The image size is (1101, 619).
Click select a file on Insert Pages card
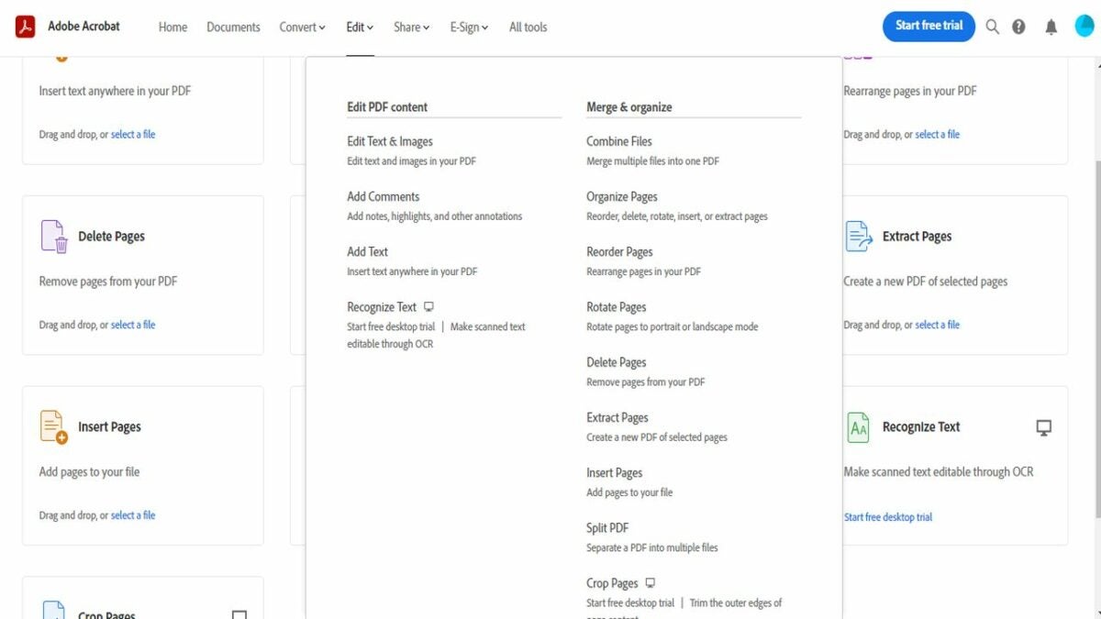click(133, 515)
